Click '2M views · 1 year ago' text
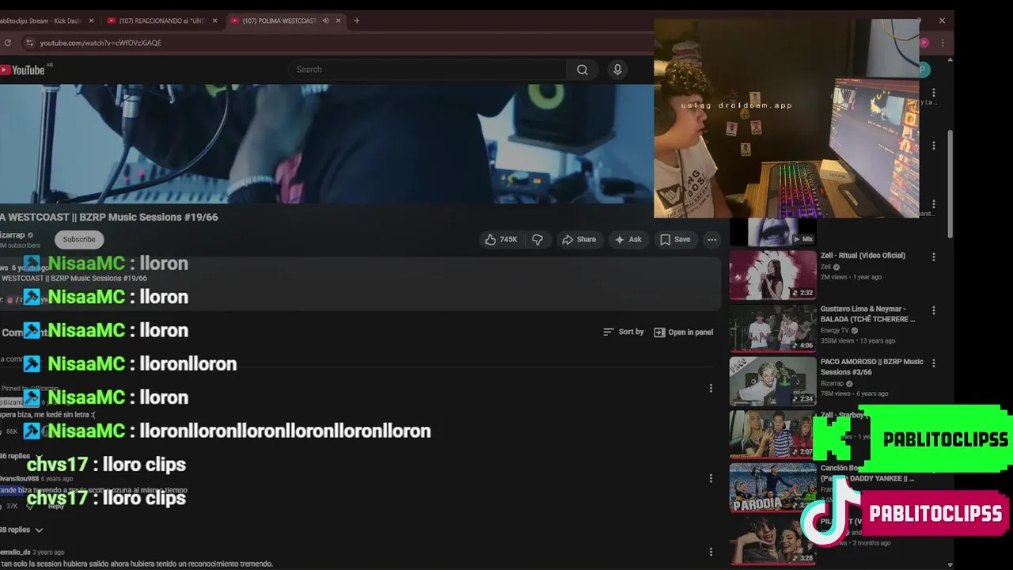Viewport: 1013px width, 570px height. [x=851, y=277]
